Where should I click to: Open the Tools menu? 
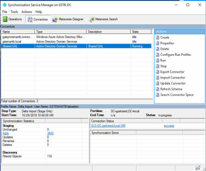(x=14, y=12)
